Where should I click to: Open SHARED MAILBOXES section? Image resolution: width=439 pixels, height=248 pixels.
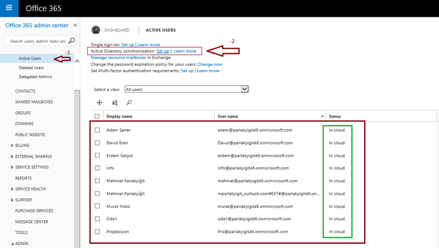coord(34,102)
